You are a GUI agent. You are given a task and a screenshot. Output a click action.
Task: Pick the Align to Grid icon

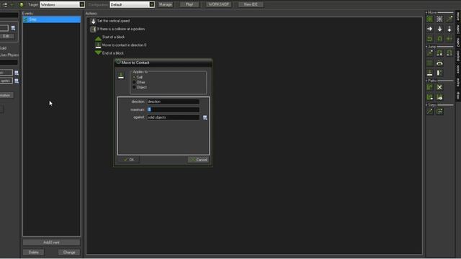coord(429,63)
